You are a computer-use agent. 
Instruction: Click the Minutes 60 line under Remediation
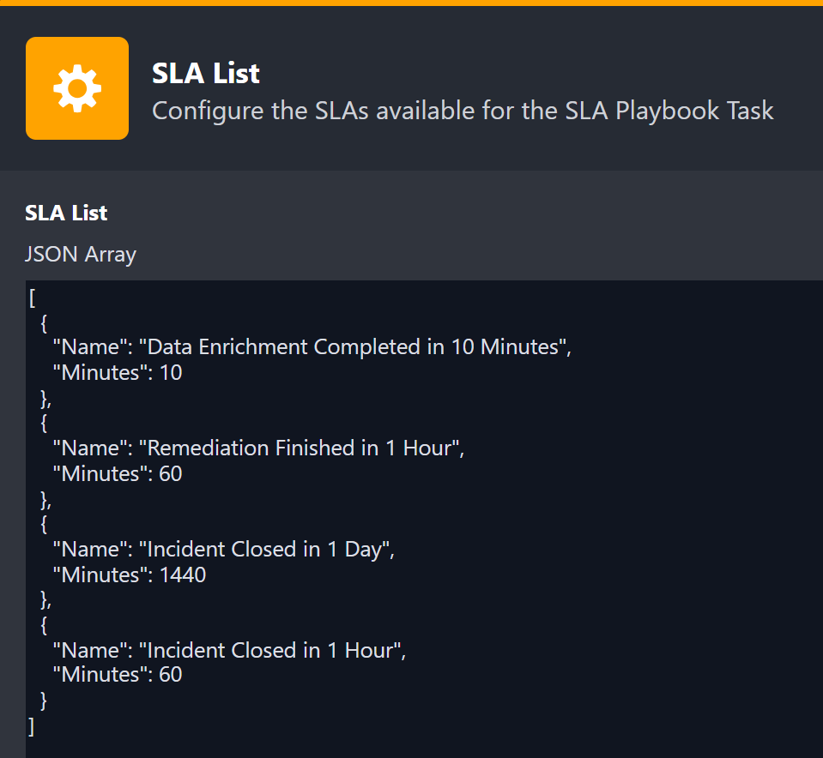pyautogui.click(x=118, y=473)
